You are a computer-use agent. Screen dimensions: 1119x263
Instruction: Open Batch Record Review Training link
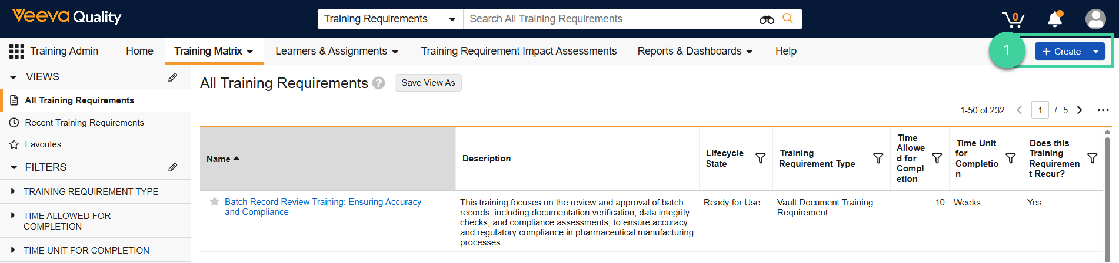coord(323,207)
